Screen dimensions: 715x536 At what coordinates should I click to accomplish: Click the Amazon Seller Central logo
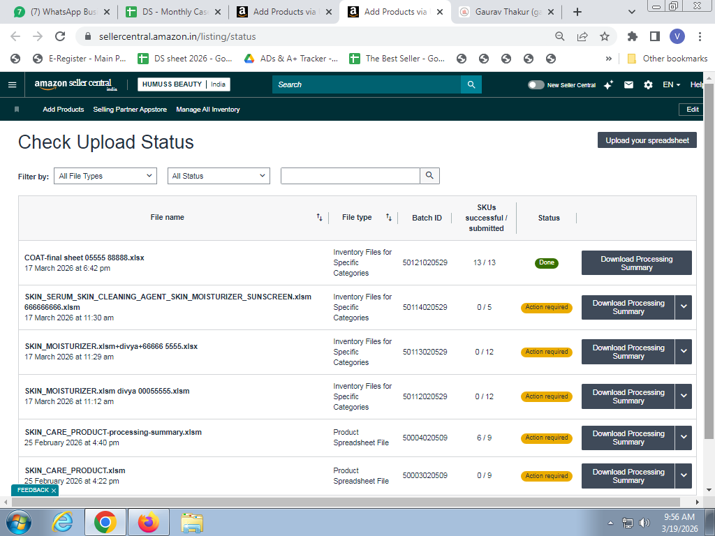click(x=75, y=84)
